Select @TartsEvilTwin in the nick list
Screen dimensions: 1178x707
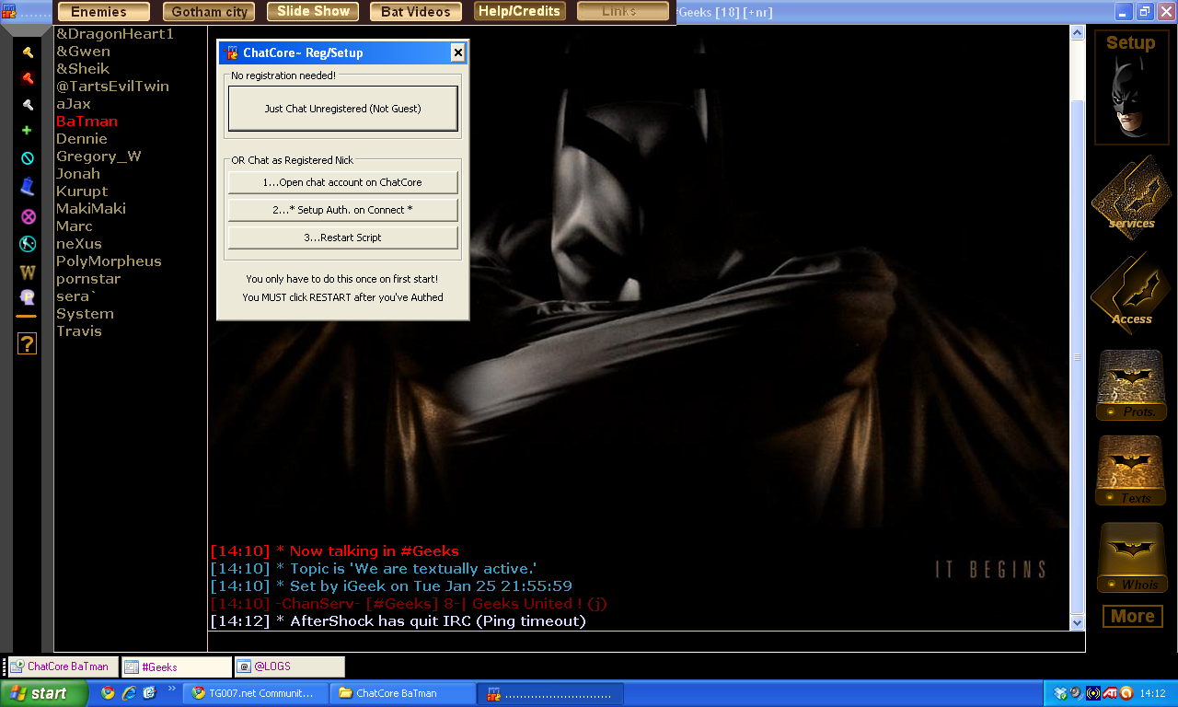click(112, 87)
